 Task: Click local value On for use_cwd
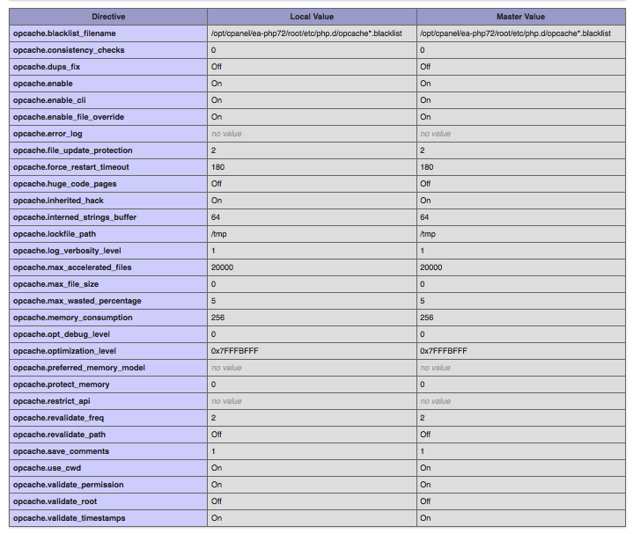click(x=217, y=469)
